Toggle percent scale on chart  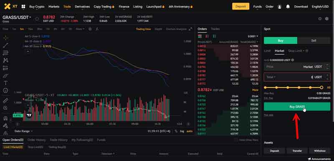click(176, 131)
